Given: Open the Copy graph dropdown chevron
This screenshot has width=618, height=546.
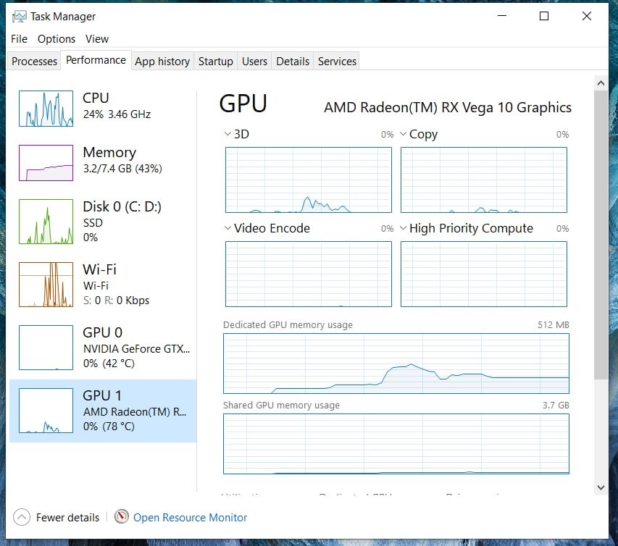Looking at the screenshot, I should click(403, 134).
